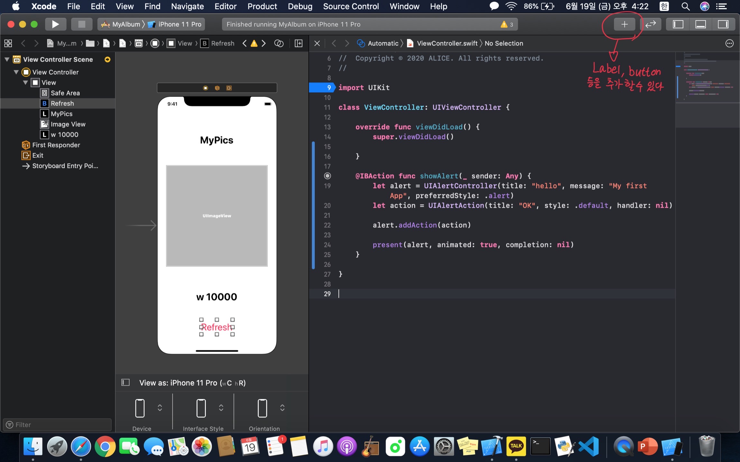740x462 pixels.
Task: Open the related items grid icon
Action: click(8, 43)
